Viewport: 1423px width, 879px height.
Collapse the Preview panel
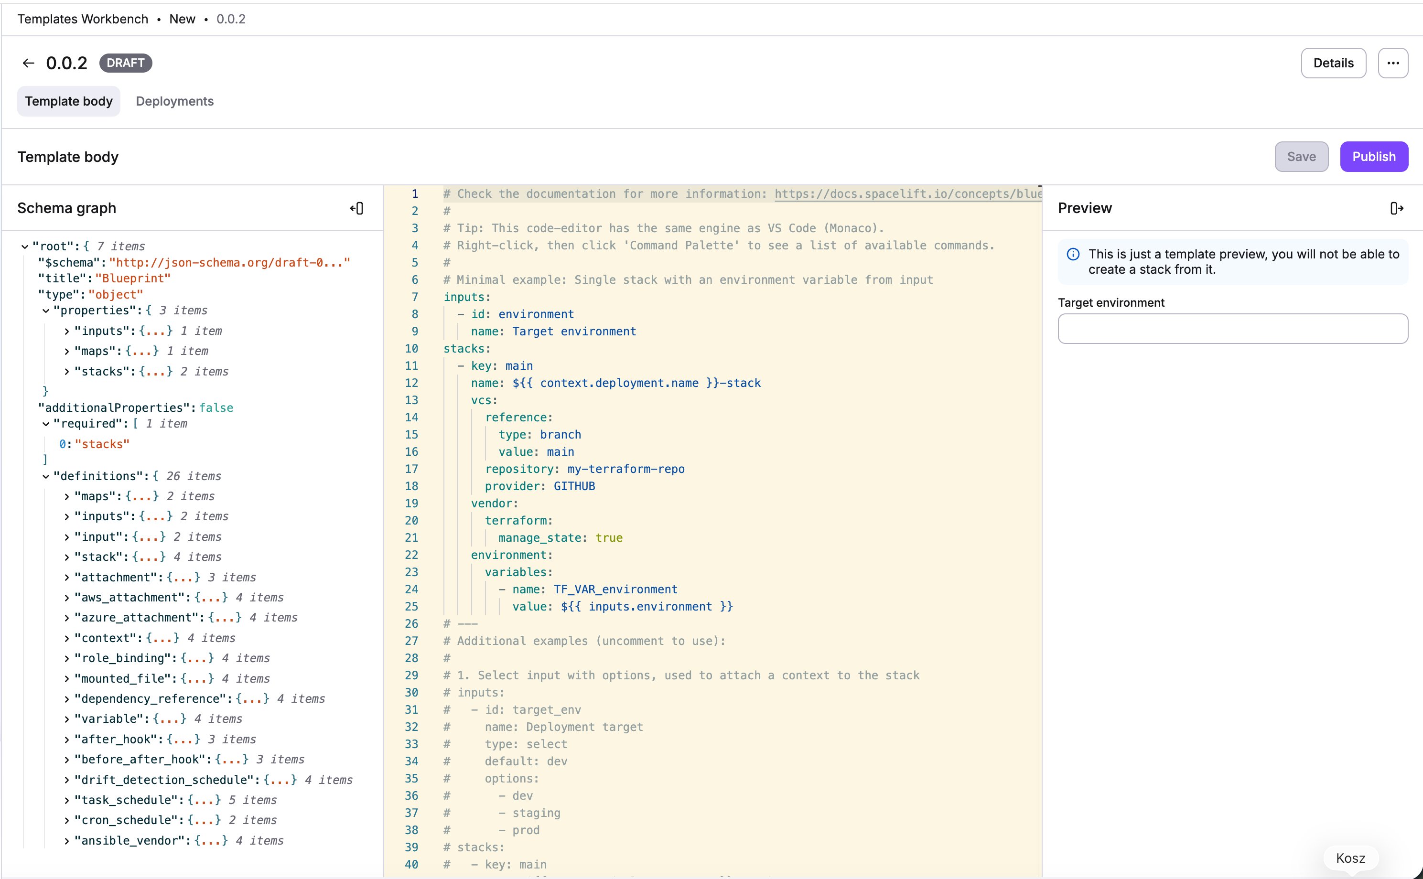(1396, 208)
